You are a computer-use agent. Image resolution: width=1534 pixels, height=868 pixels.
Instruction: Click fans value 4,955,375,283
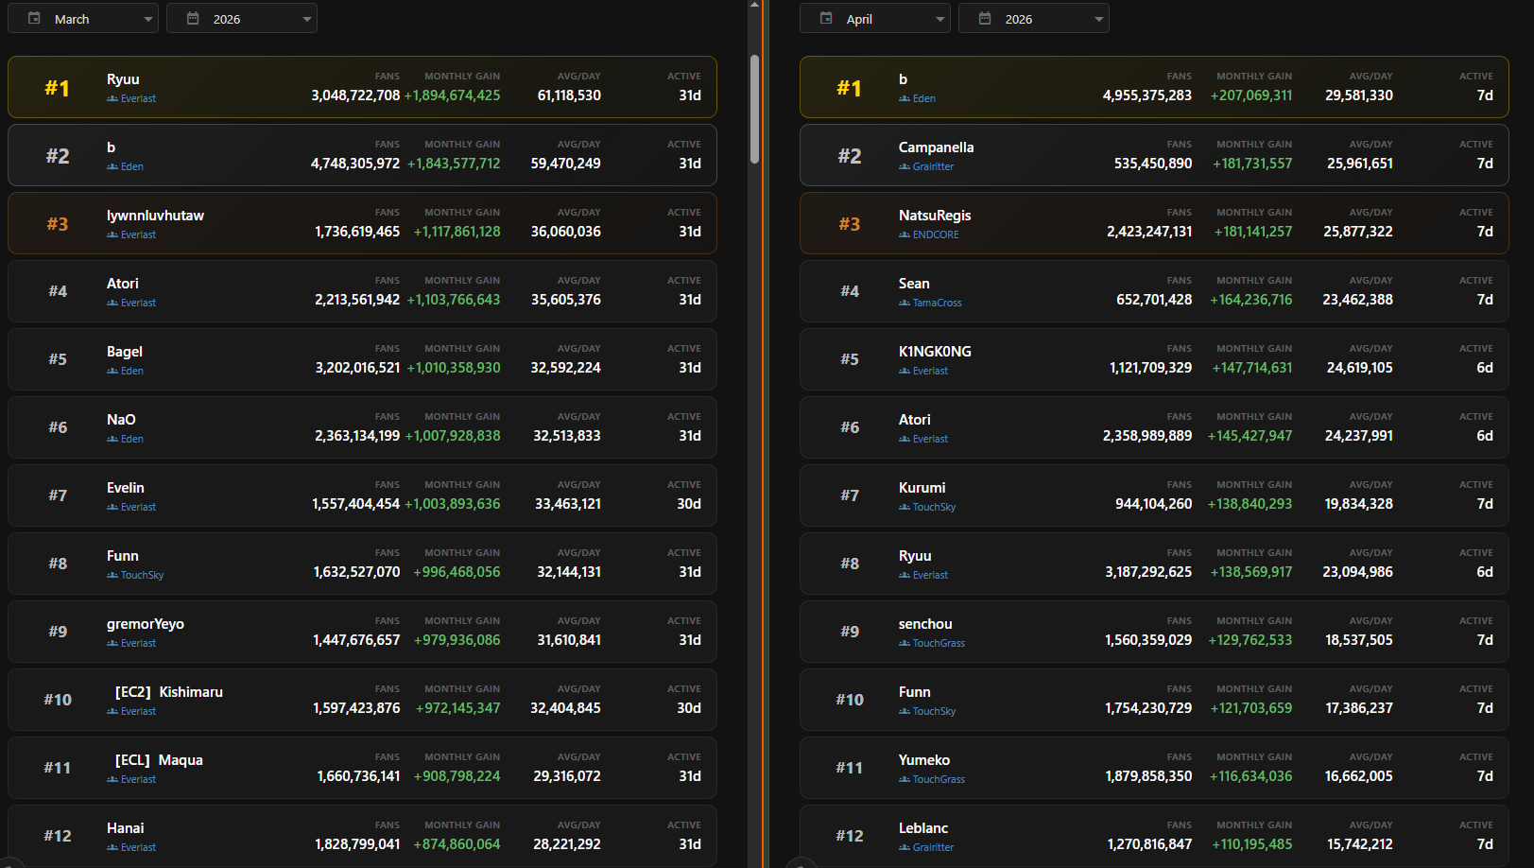pyautogui.click(x=1147, y=95)
